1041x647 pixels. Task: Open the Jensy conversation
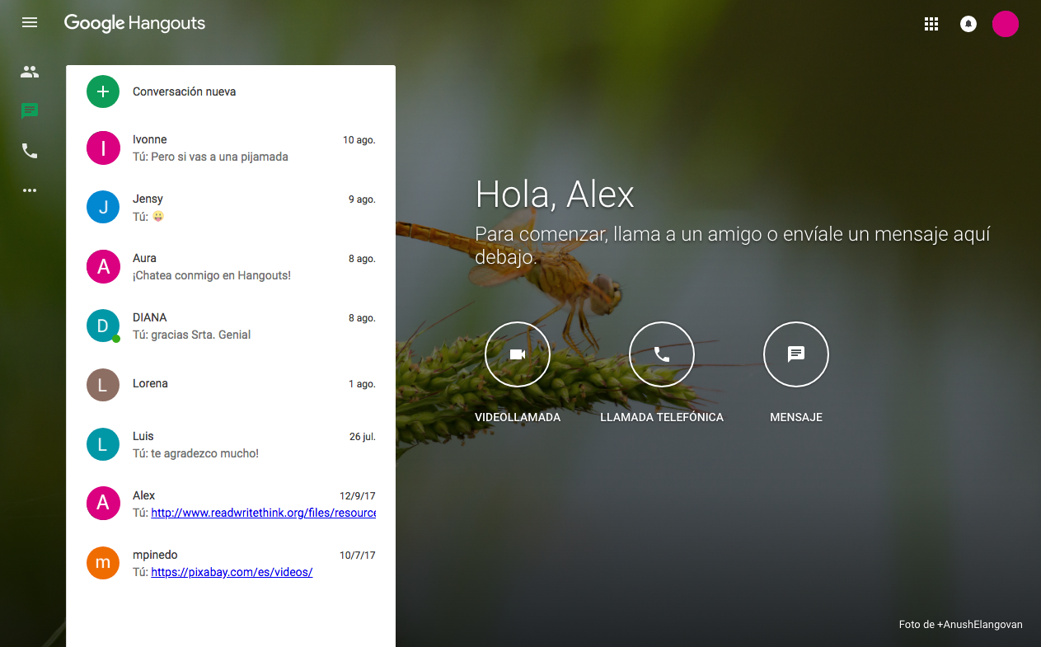tap(231, 208)
